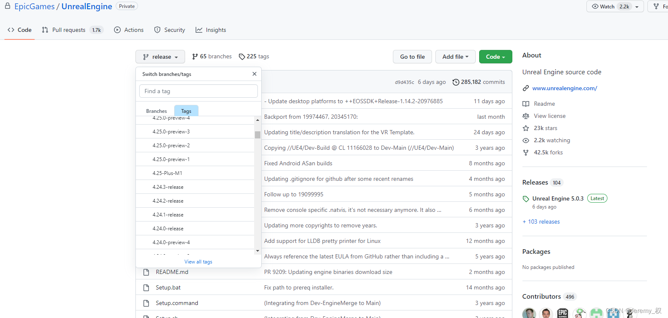Screen dimensions: 668x318
Task: Click the tag list scrollbar up arrow
Action: (x=257, y=120)
